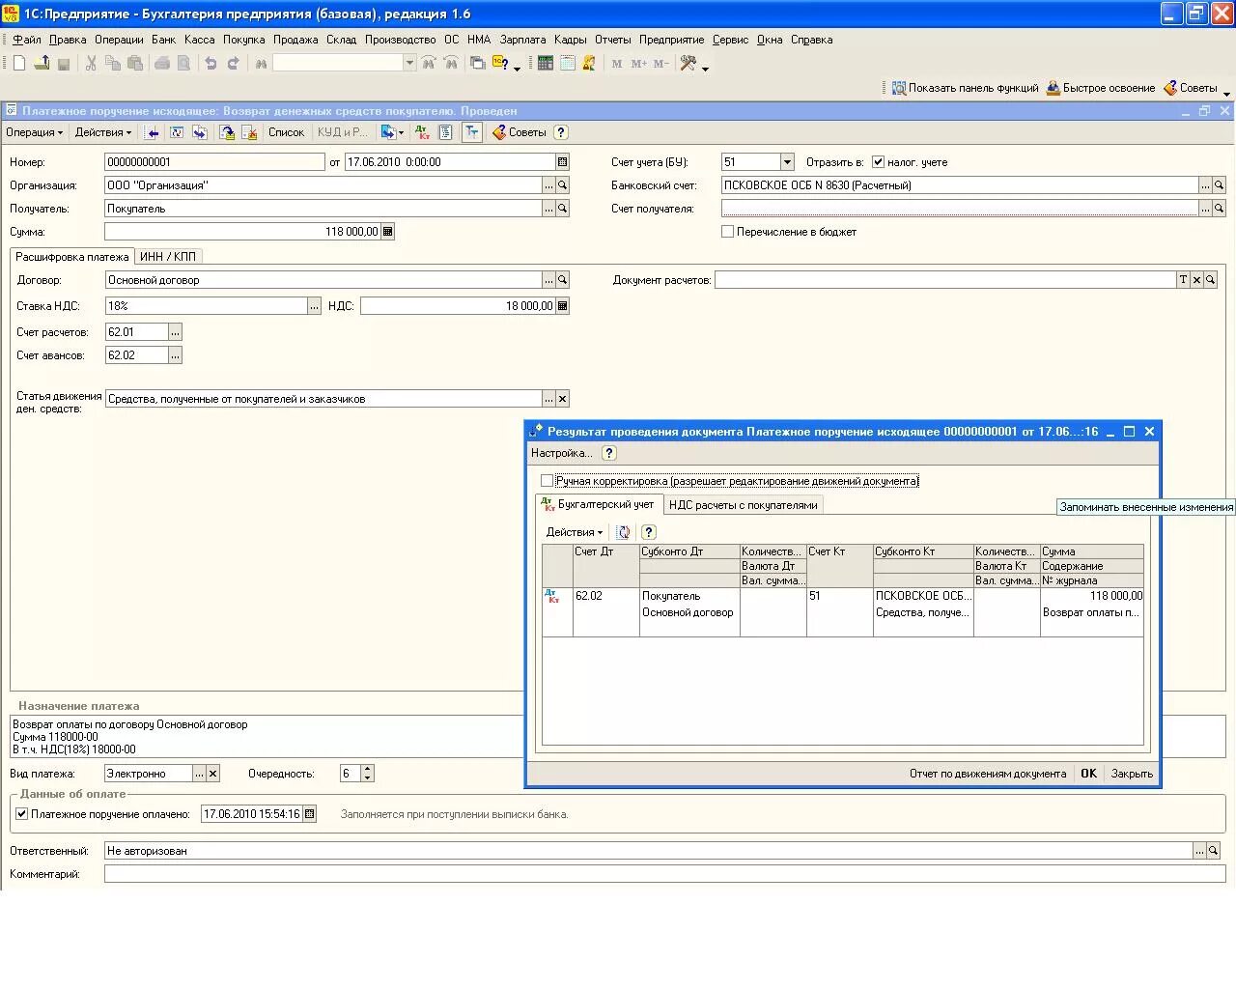Click the ellipsis button of Договор field

(x=548, y=280)
